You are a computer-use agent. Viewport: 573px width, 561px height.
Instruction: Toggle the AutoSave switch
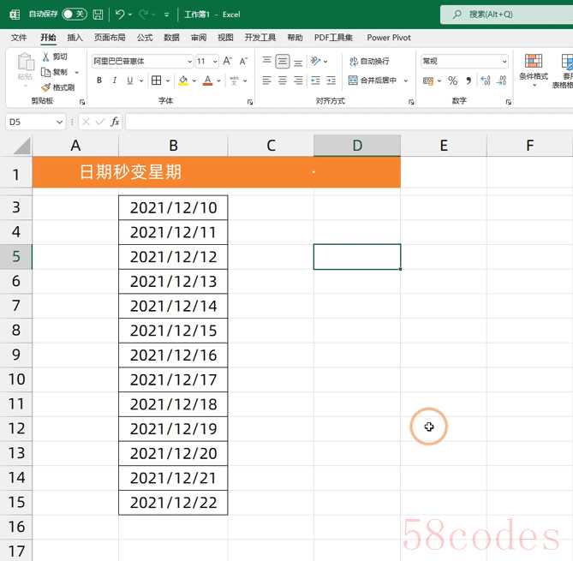click(x=74, y=15)
